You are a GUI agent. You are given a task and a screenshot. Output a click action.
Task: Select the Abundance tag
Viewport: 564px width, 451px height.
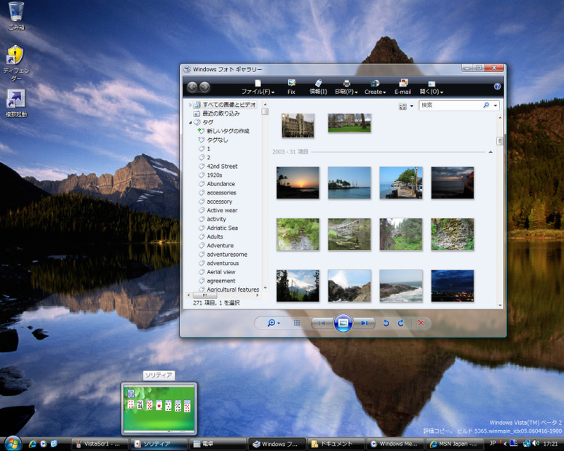click(x=221, y=184)
